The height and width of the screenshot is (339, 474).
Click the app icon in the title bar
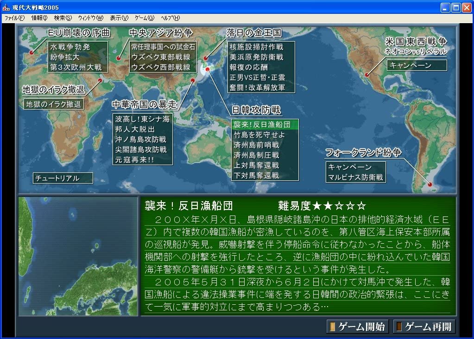tap(6, 7)
